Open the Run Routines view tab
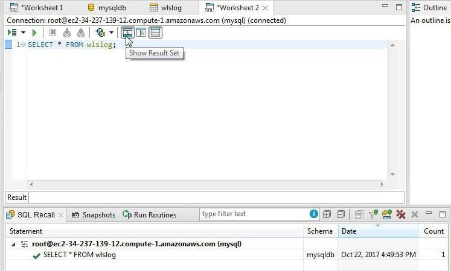Screen dimensions: 451x271 point(149,214)
